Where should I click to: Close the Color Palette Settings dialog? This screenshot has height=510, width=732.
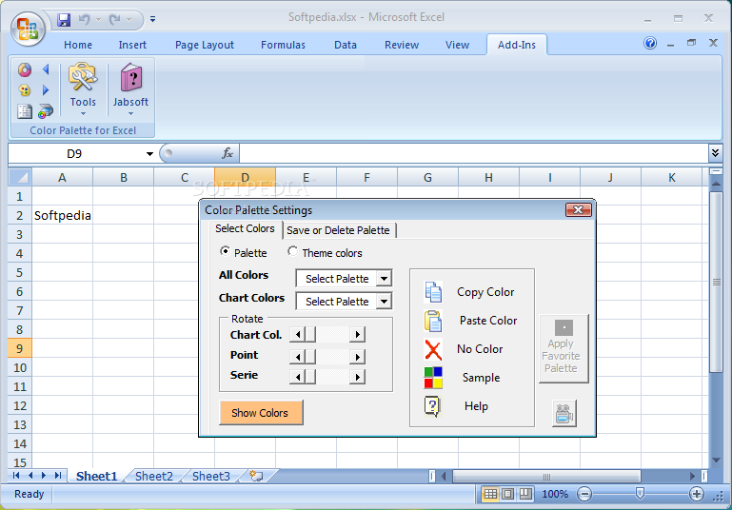pos(579,210)
